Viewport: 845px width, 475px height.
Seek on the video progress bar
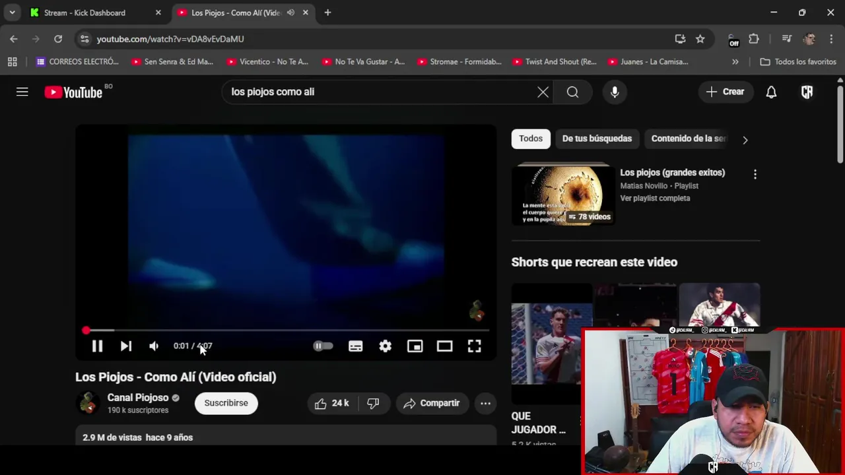pos(286,331)
